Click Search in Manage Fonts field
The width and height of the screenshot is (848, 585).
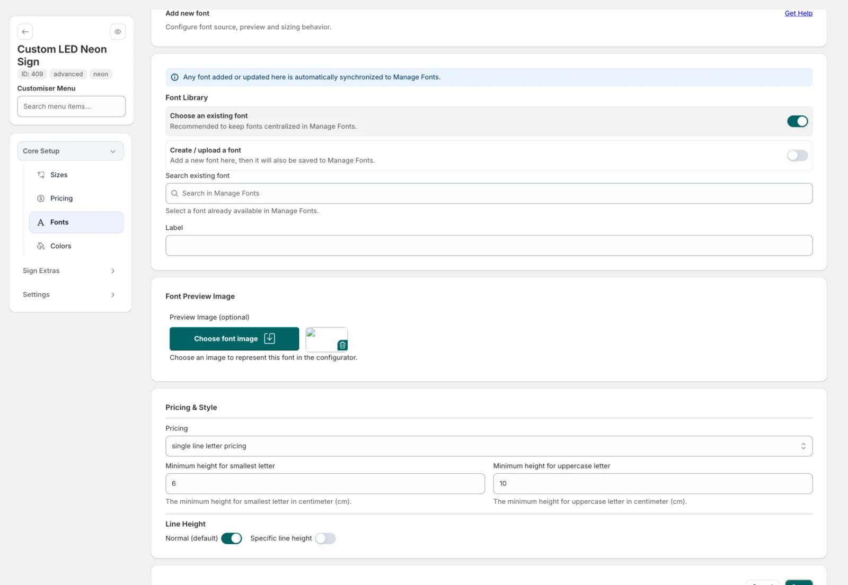pyautogui.click(x=489, y=194)
